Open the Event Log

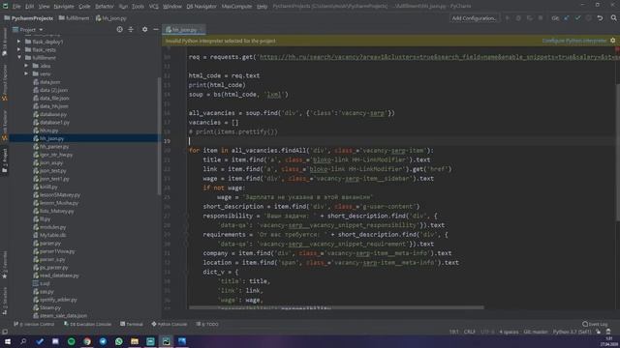pyautogui.click(x=595, y=325)
